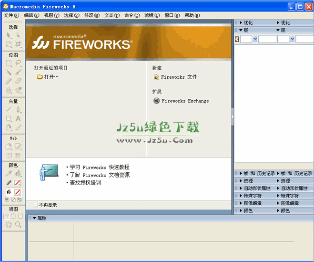
Task: Open 学习 Fireworks 快速教程 link
Action: point(100,167)
